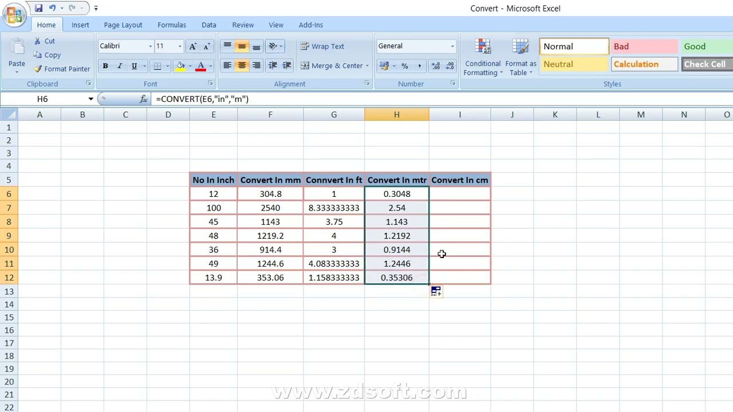Apply the Neutral cell style
Viewport: 733px width, 412px height.
pos(574,64)
